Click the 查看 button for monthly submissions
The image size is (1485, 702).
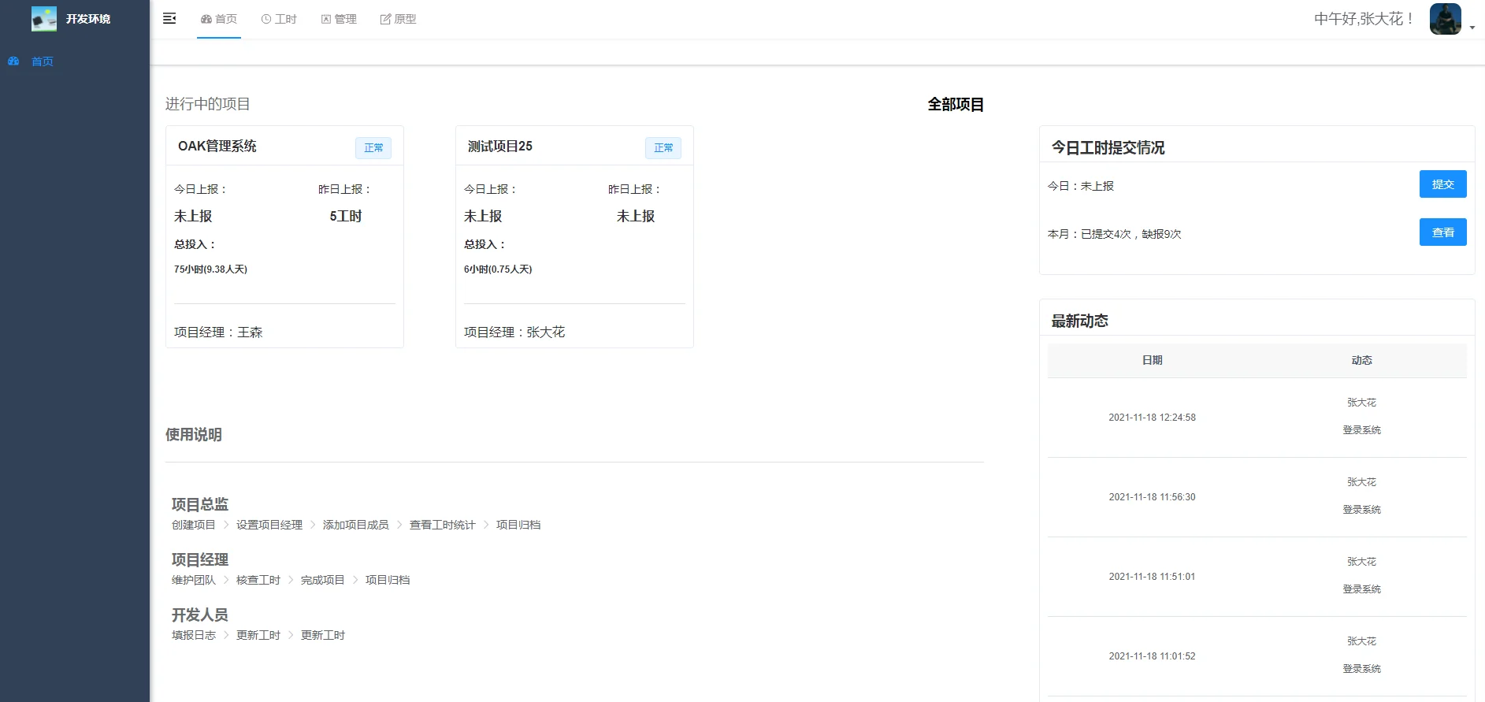tap(1443, 232)
